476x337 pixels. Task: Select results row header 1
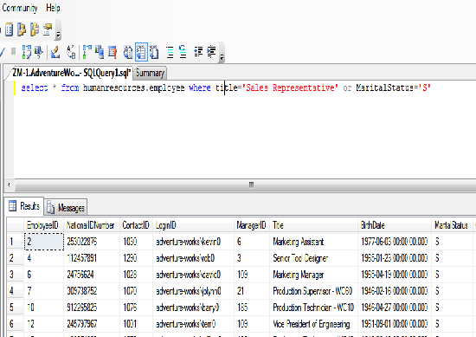coord(16,242)
